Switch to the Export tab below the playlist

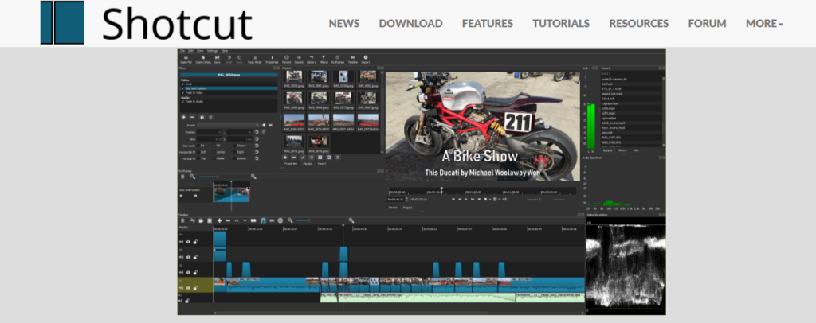[322, 164]
